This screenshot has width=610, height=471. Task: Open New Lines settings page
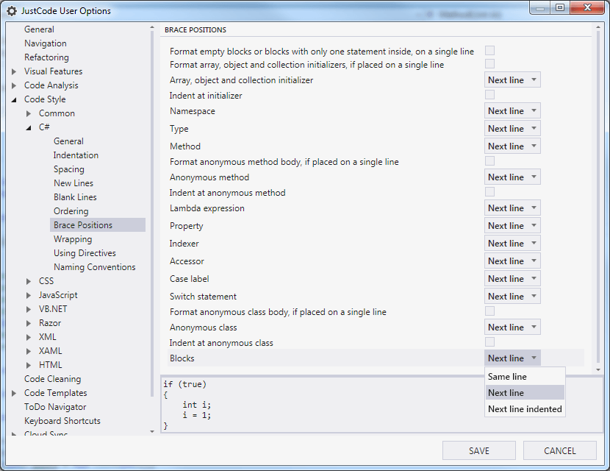pos(73,183)
